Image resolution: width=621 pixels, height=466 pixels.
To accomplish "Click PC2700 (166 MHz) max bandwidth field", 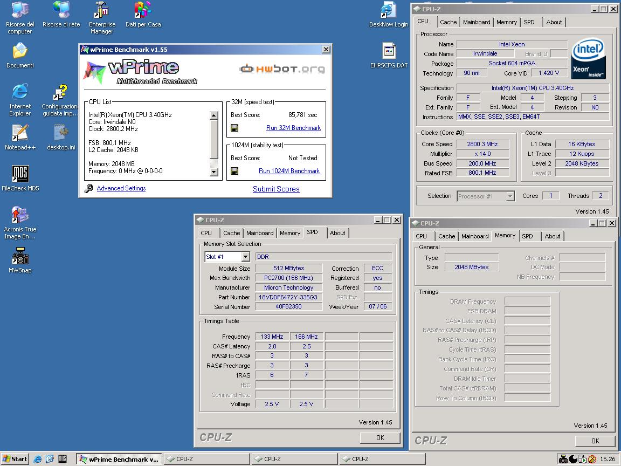I will pyautogui.click(x=288, y=278).
